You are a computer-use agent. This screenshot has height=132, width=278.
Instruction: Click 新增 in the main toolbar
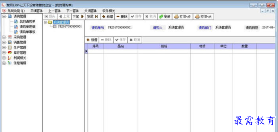108,17
